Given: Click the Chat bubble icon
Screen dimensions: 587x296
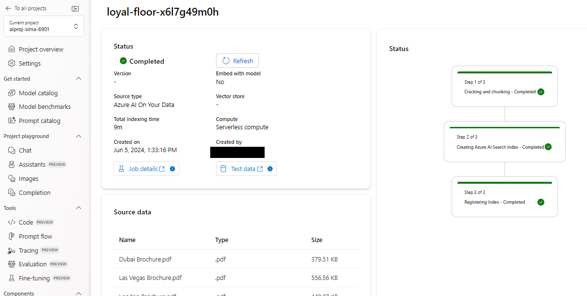Looking at the screenshot, I should point(12,150).
